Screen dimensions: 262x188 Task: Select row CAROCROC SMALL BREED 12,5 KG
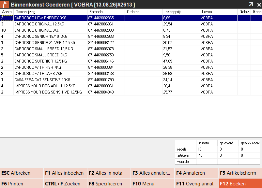click(x=131, y=49)
